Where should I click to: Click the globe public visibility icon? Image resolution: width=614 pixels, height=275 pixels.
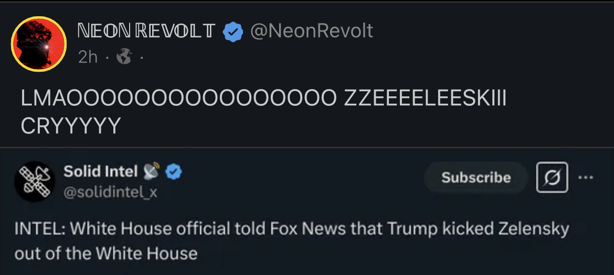pos(124,57)
